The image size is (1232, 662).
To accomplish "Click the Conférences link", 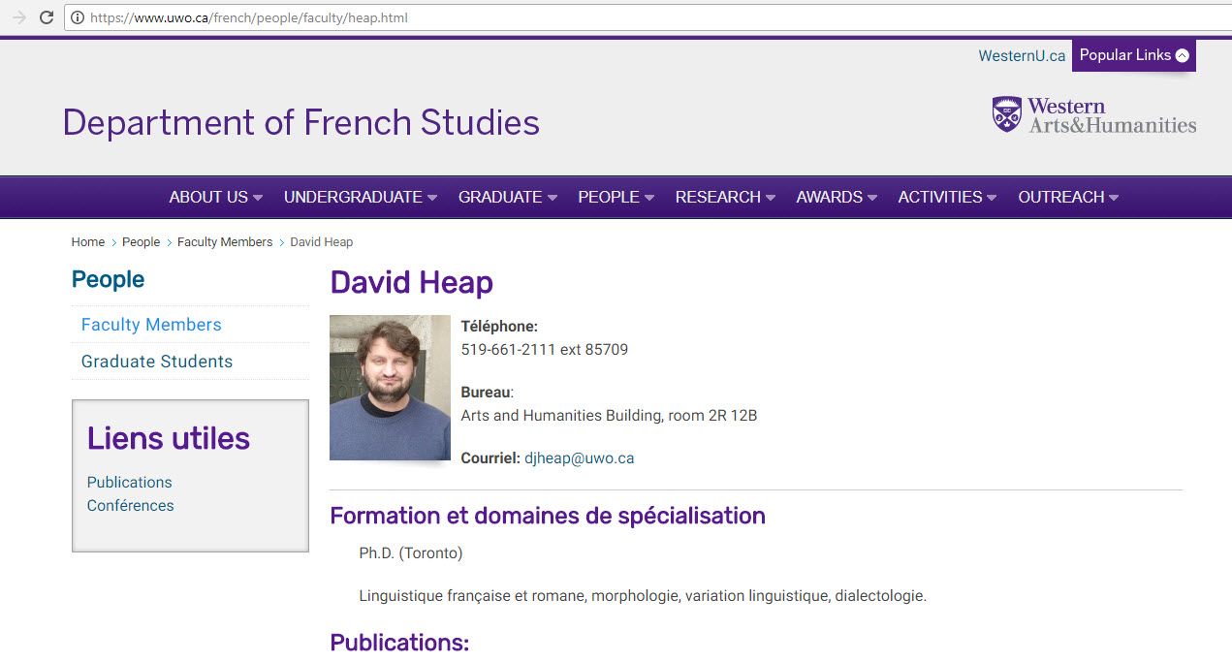I will coord(130,505).
